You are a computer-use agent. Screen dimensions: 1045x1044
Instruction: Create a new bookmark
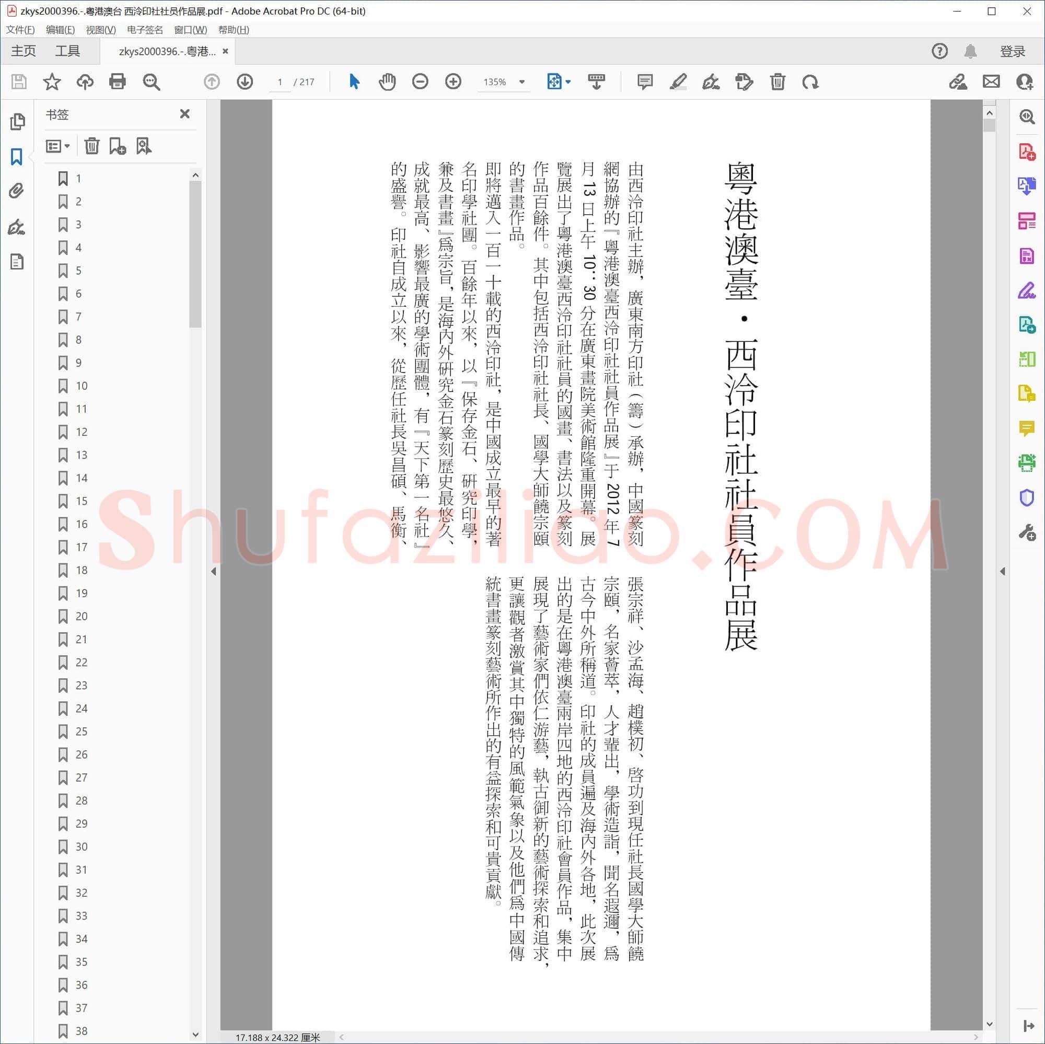[x=118, y=146]
